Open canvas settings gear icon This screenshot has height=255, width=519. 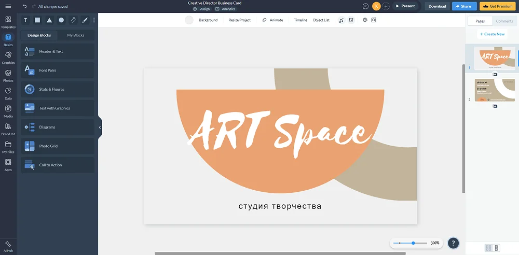point(365,20)
